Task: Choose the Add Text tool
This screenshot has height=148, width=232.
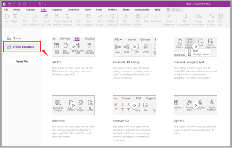Action: [x=79, y=20]
